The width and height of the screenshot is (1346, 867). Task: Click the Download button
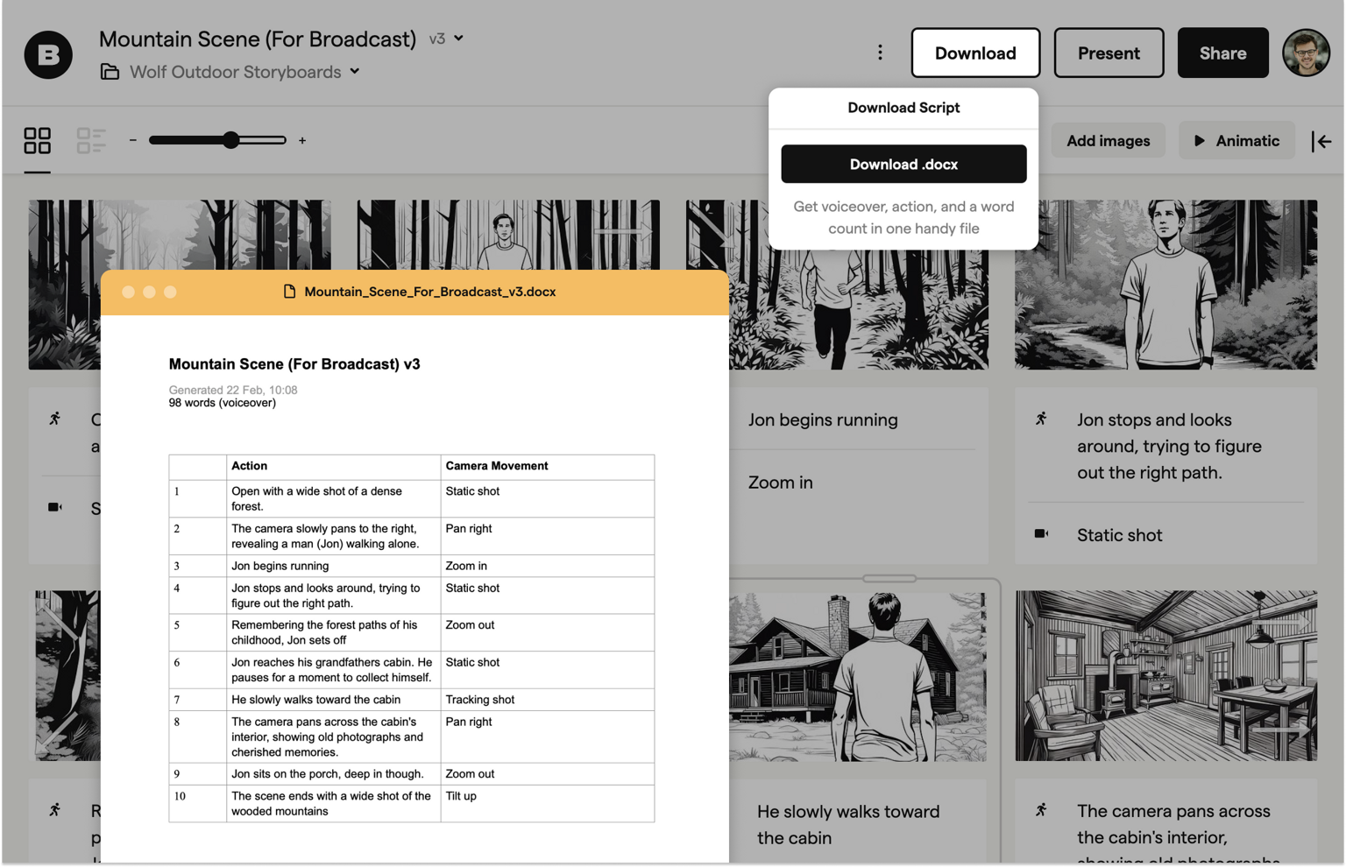(974, 53)
